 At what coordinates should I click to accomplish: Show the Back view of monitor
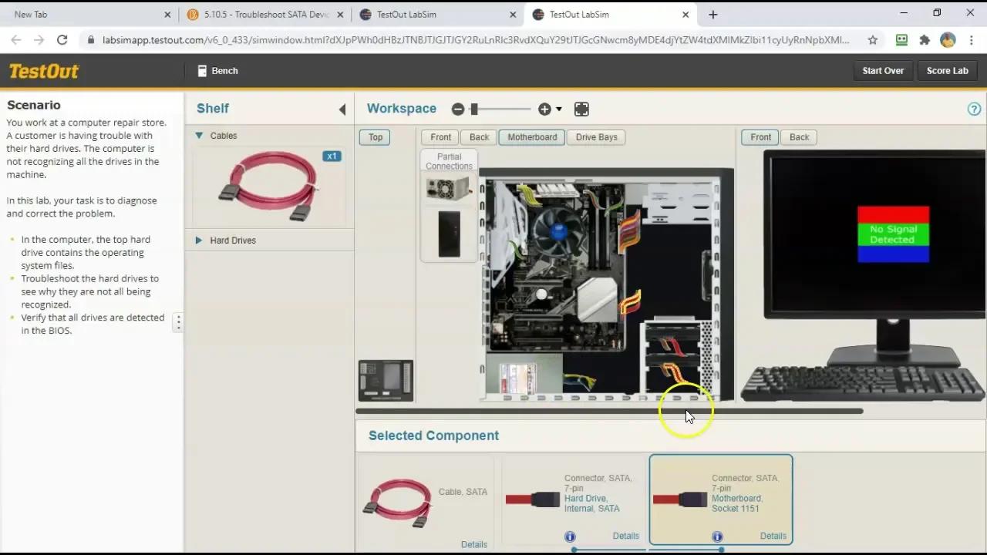point(799,137)
